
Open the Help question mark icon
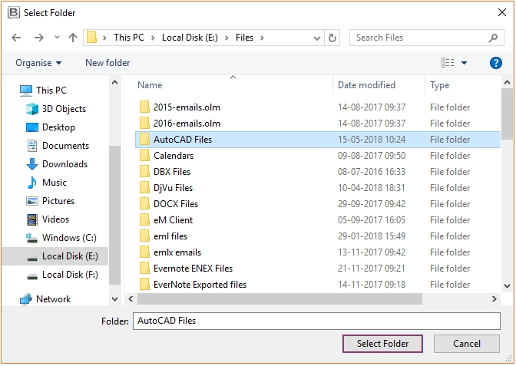pos(495,63)
